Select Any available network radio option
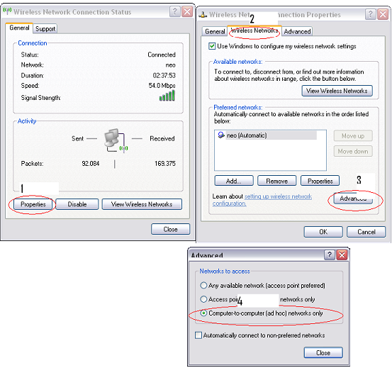The width and height of the screenshot is (392, 368). point(203,285)
